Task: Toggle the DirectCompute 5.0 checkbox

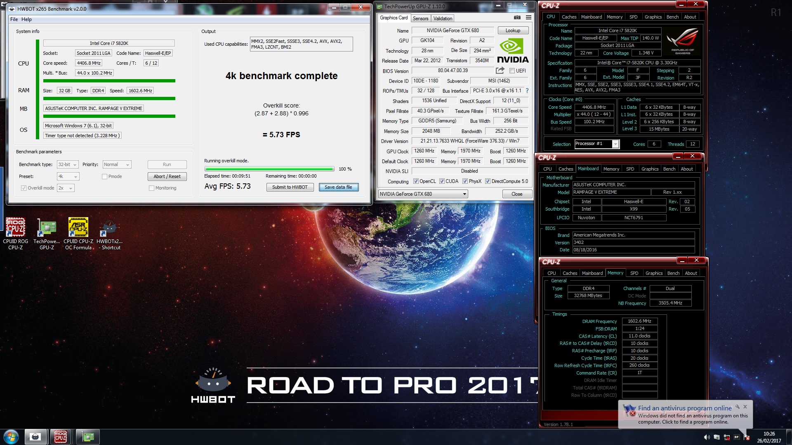Action: [x=488, y=181]
